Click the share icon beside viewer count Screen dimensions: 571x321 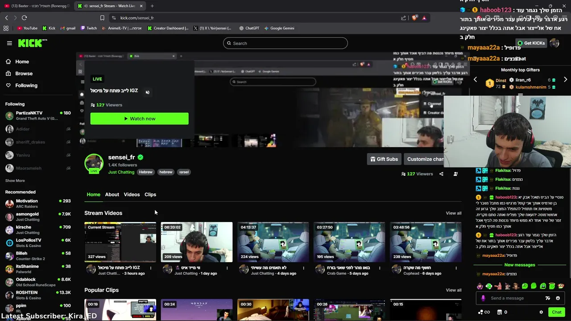point(441,174)
